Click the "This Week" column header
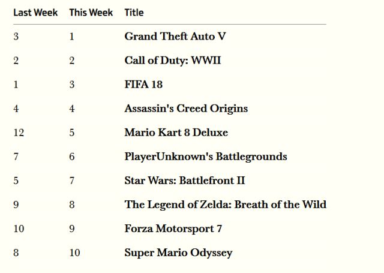Viewport: 384px width, 273px height. [91, 13]
